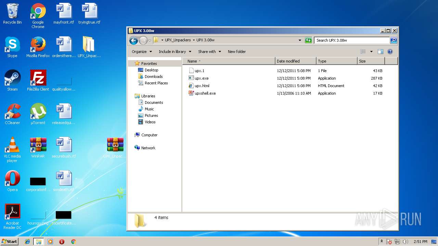Screen dimensions: 438x246
Task: Open Share with dropdown
Action: pyautogui.click(x=209, y=52)
